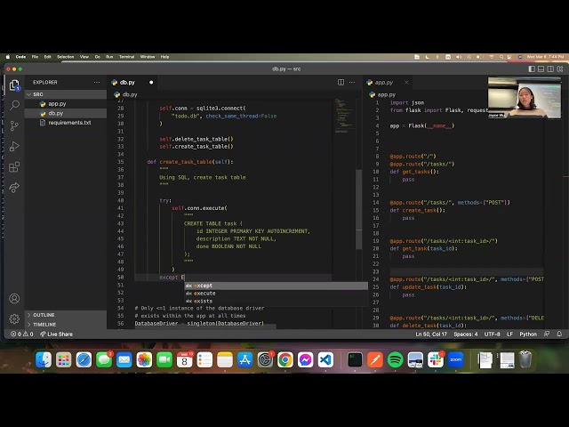Screen dimensions: 569x427
Task: Open the Extensions view
Action: click(14, 167)
